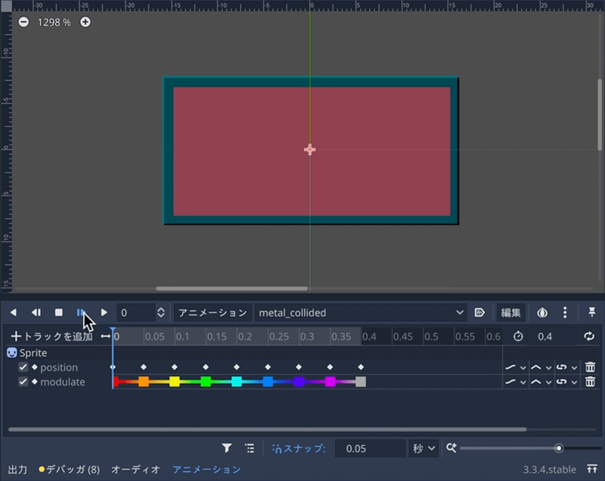Open the デバッガ (8) tab
Screen dimensions: 605x481
tap(70, 470)
